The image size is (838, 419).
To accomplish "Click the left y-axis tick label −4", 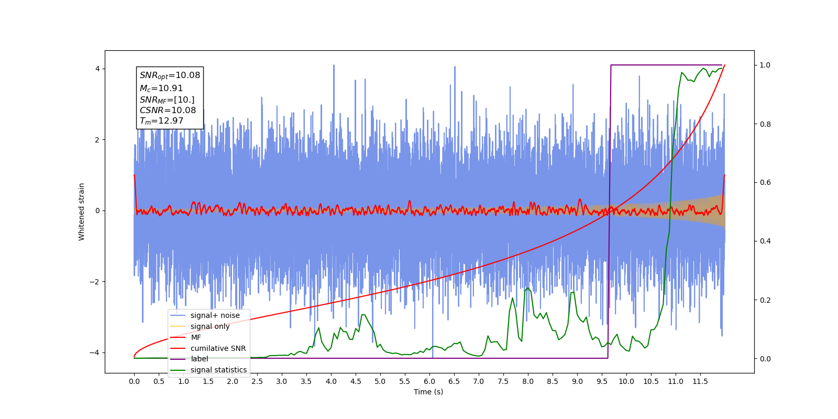I will pyautogui.click(x=95, y=352).
